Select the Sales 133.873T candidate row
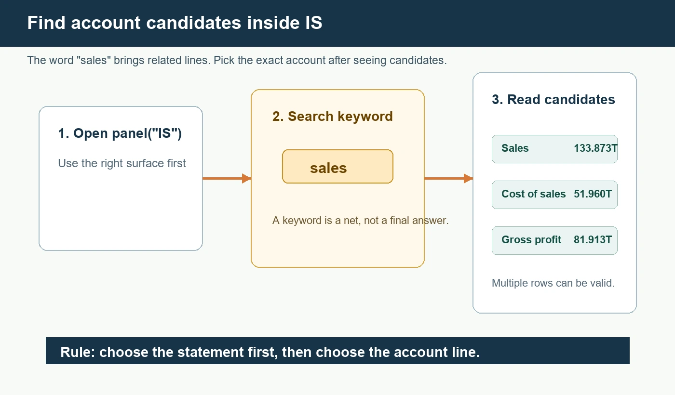The height and width of the screenshot is (395, 675). tap(554, 149)
